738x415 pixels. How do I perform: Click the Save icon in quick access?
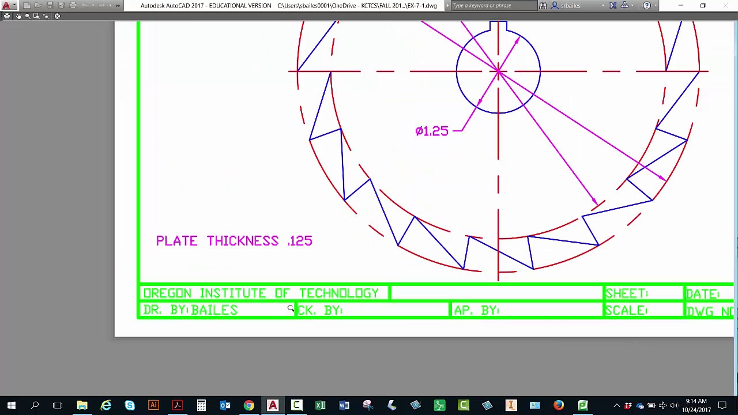tap(50, 5)
